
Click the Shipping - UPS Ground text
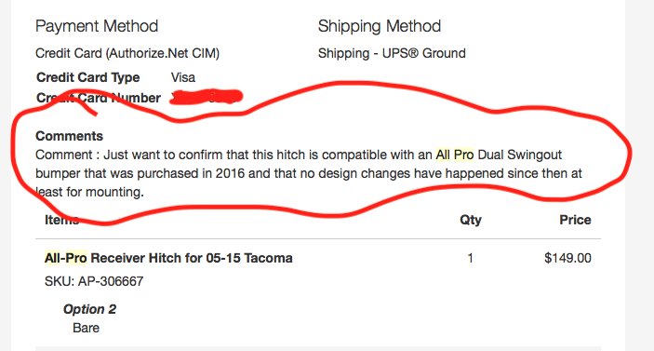(392, 53)
